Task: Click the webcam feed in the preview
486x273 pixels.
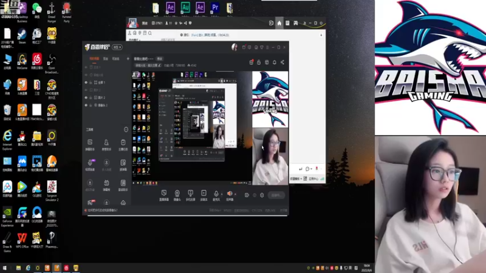Action: [x=270, y=157]
